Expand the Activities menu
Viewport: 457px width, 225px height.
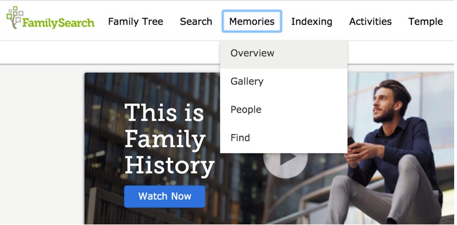(370, 21)
